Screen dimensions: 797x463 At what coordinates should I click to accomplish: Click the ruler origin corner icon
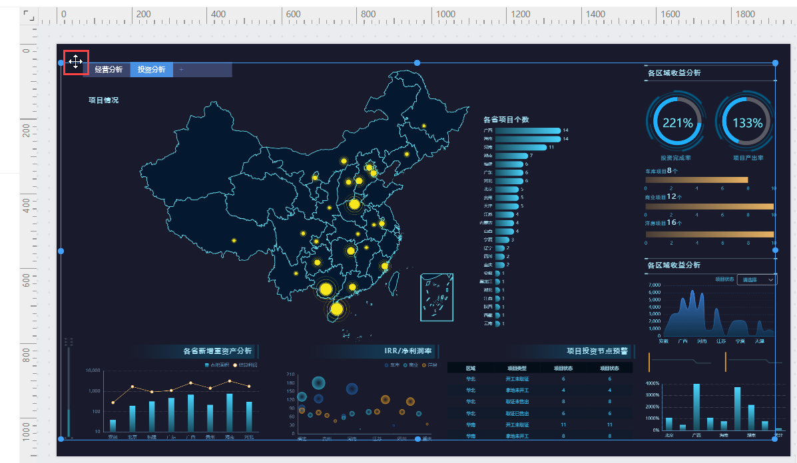[x=29, y=15]
